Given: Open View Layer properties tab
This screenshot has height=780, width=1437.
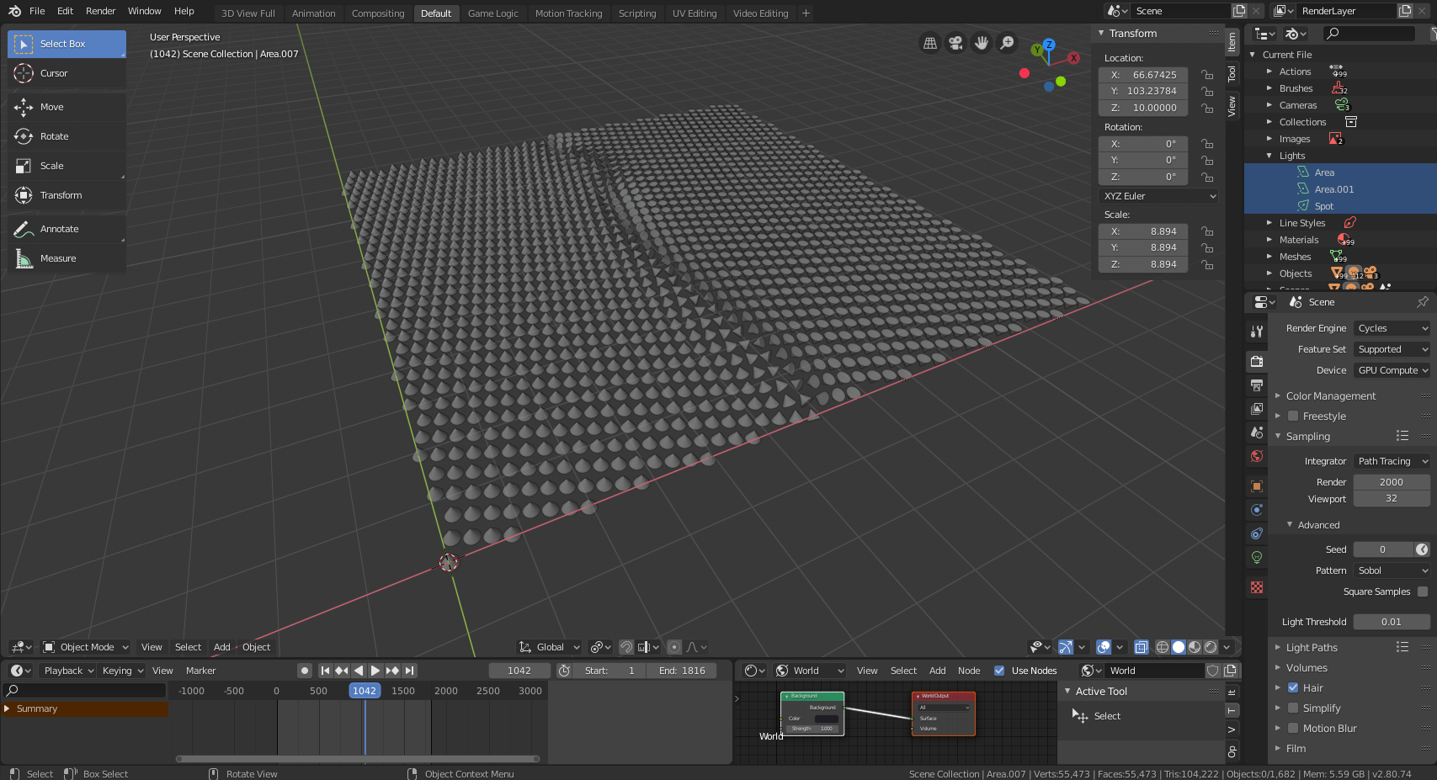Looking at the screenshot, I should (1257, 408).
